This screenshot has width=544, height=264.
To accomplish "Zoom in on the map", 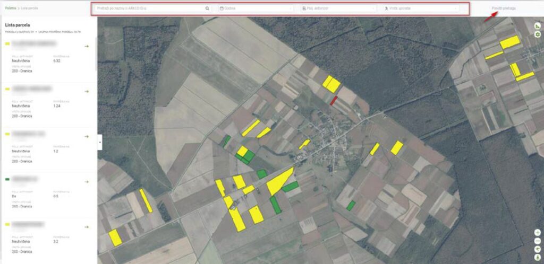I will point(538,233).
